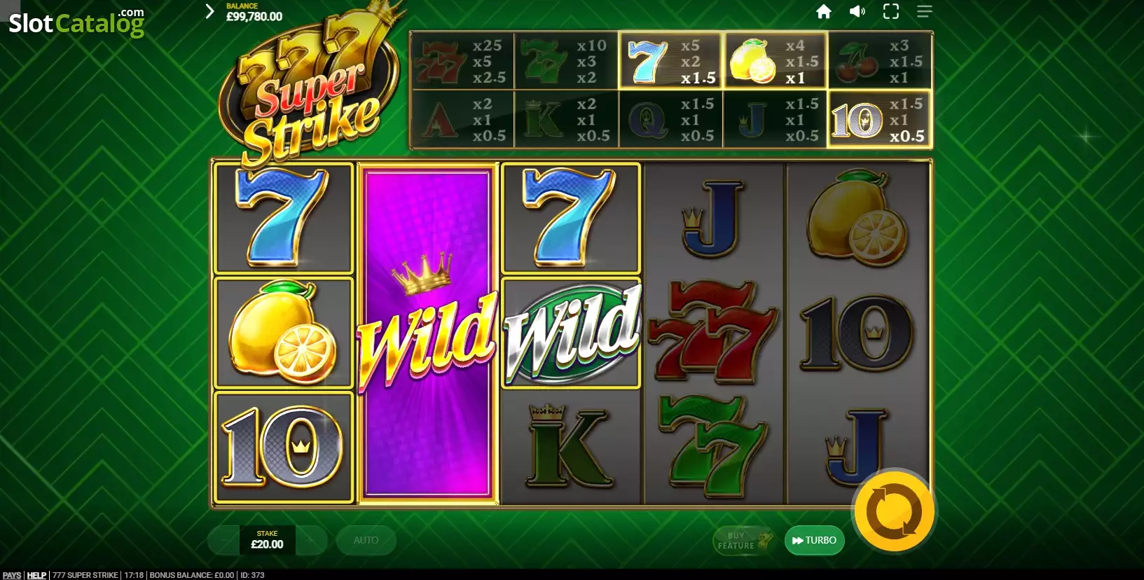The height and width of the screenshot is (580, 1144).
Task: Select the cherries paytable entry
Action: tap(879, 60)
